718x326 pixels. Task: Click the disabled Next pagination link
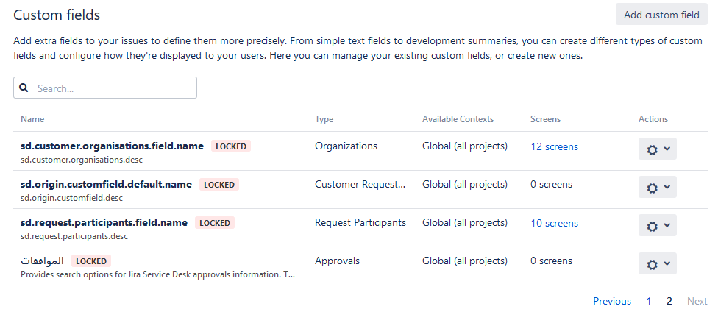click(697, 301)
